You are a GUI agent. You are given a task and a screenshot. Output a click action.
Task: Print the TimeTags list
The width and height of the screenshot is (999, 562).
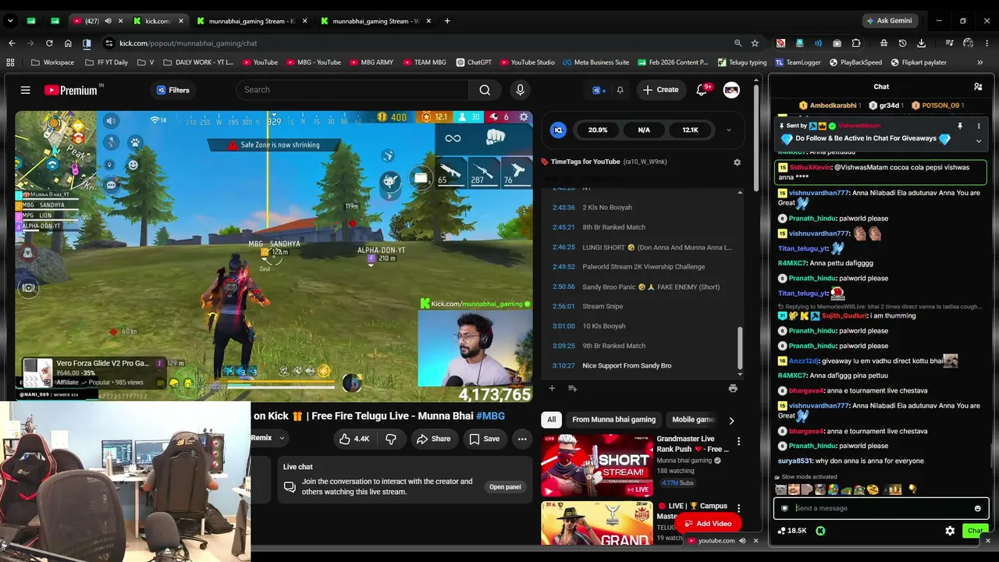point(733,388)
